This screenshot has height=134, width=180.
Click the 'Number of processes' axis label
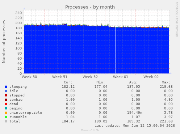pos(4,42)
